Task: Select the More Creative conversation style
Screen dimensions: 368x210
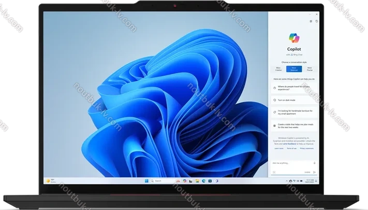Action: (x=278, y=68)
